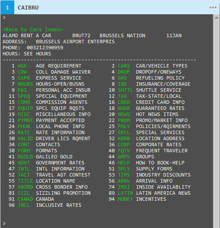This screenshot has width=220, height=228.
Task: Click the bottom command prompt line
Action: point(107,223)
